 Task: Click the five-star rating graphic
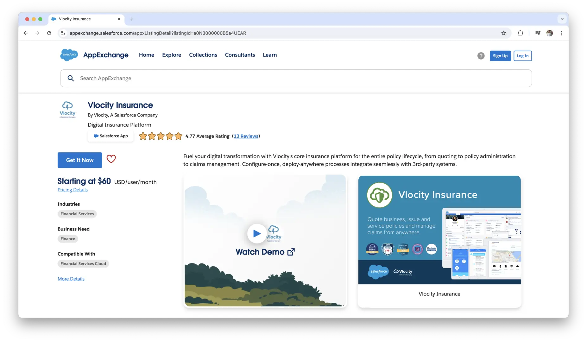(x=161, y=136)
